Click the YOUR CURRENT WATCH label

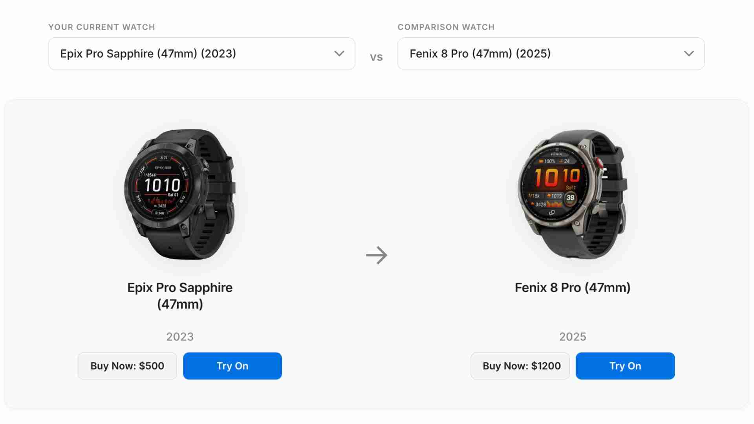click(102, 27)
